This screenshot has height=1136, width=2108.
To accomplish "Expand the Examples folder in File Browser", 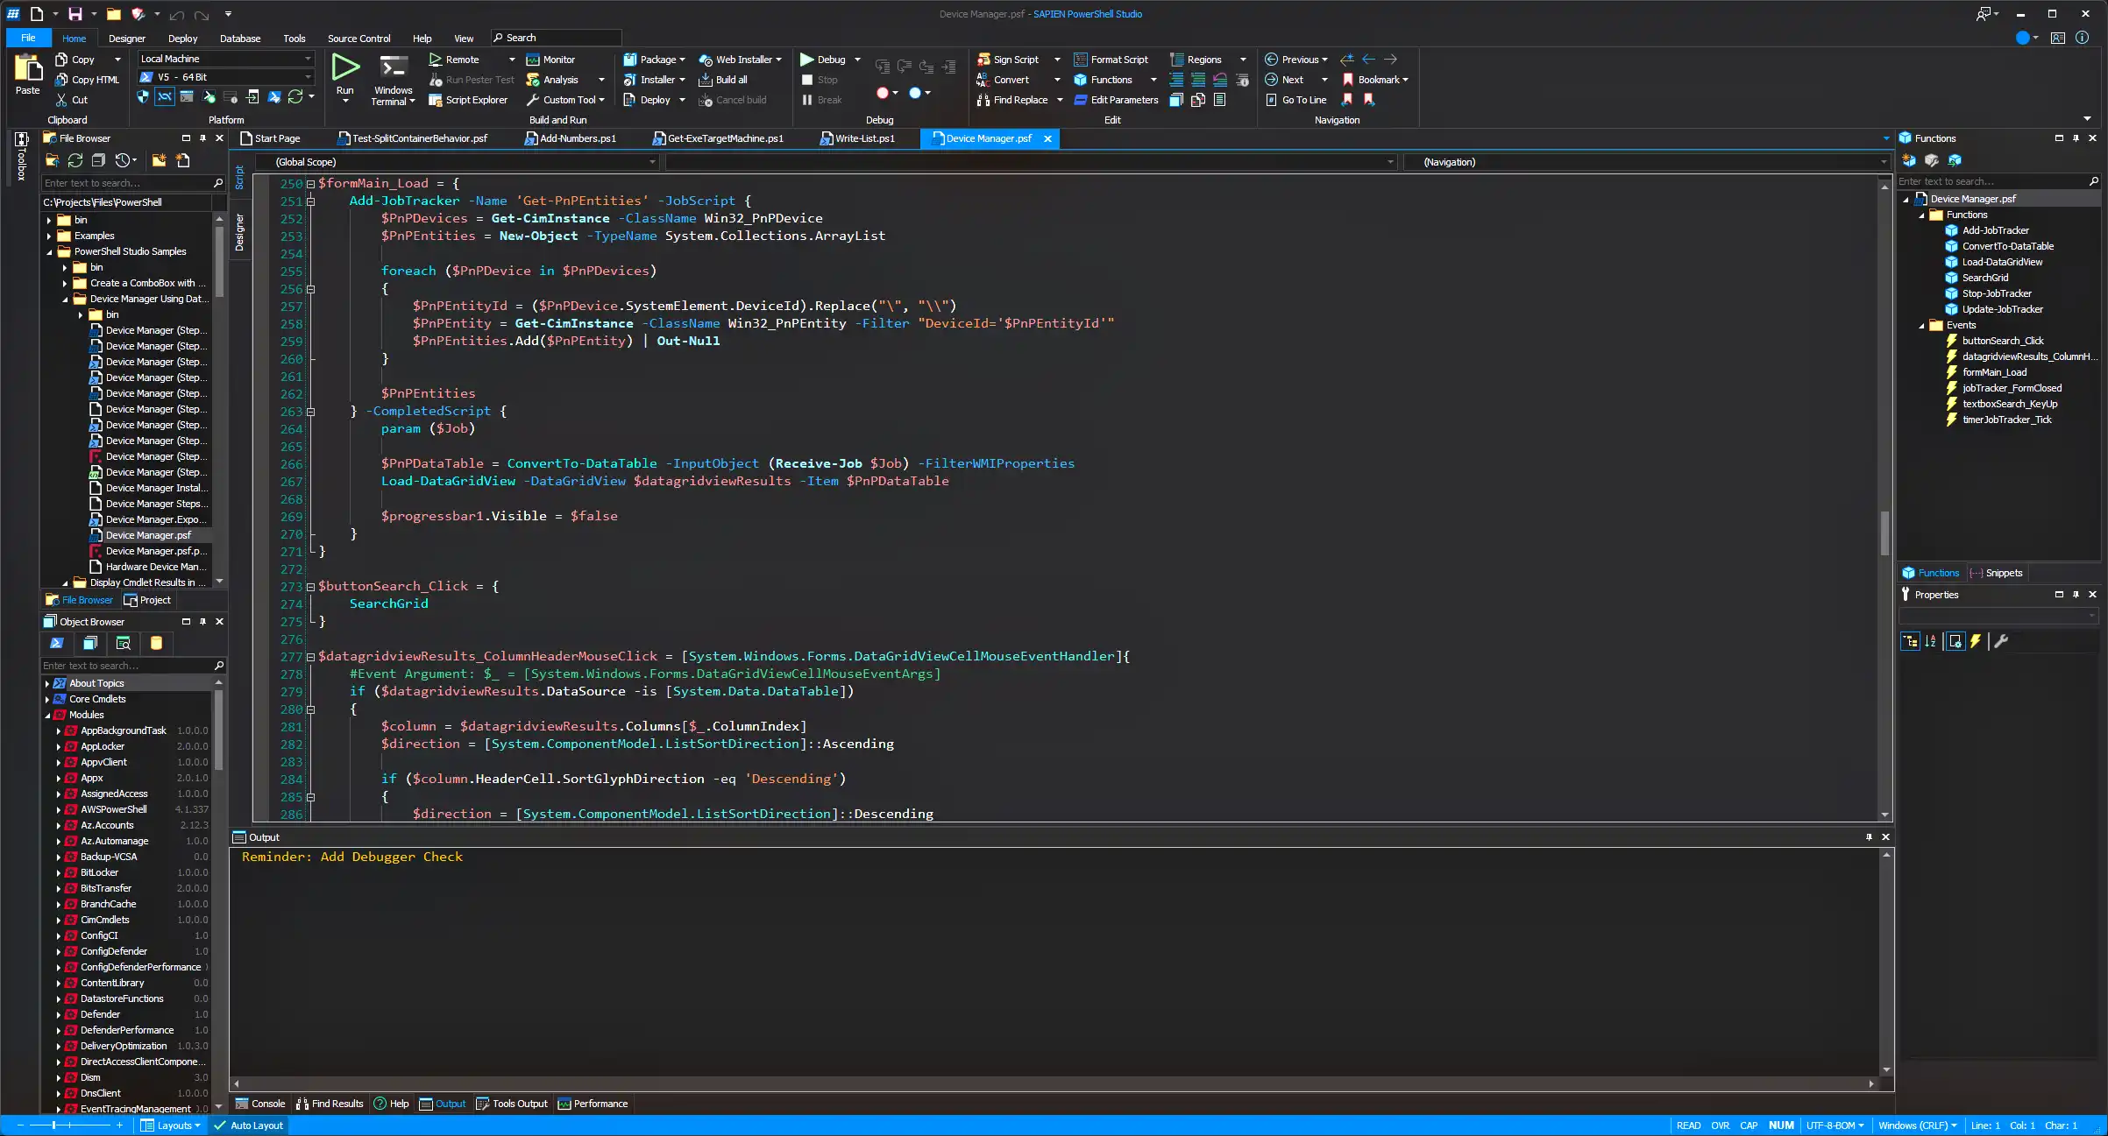I will click(x=49, y=236).
